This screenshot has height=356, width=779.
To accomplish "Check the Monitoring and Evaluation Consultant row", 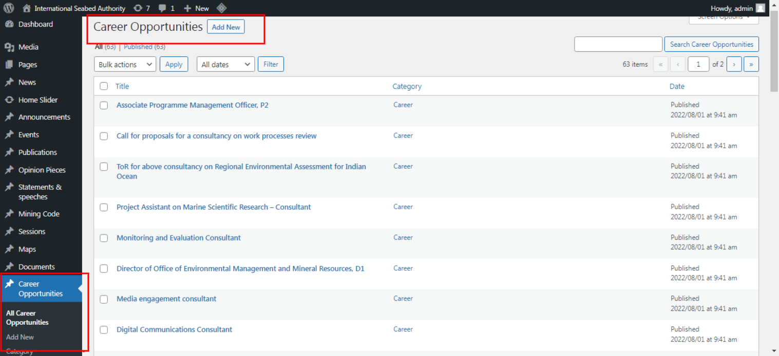I will [104, 238].
